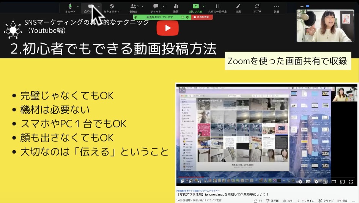Open audio options arrow beside ミュート
359x203 pixels.
point(78,6)
